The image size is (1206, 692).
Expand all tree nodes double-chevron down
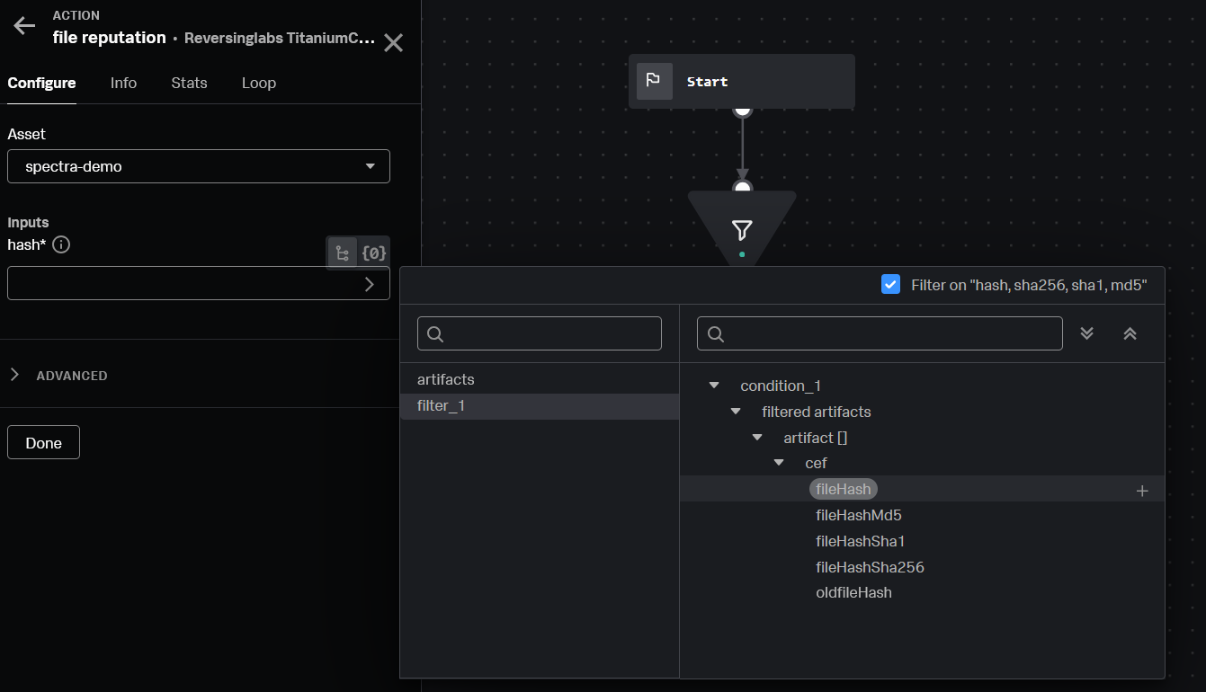[1087, 333]
